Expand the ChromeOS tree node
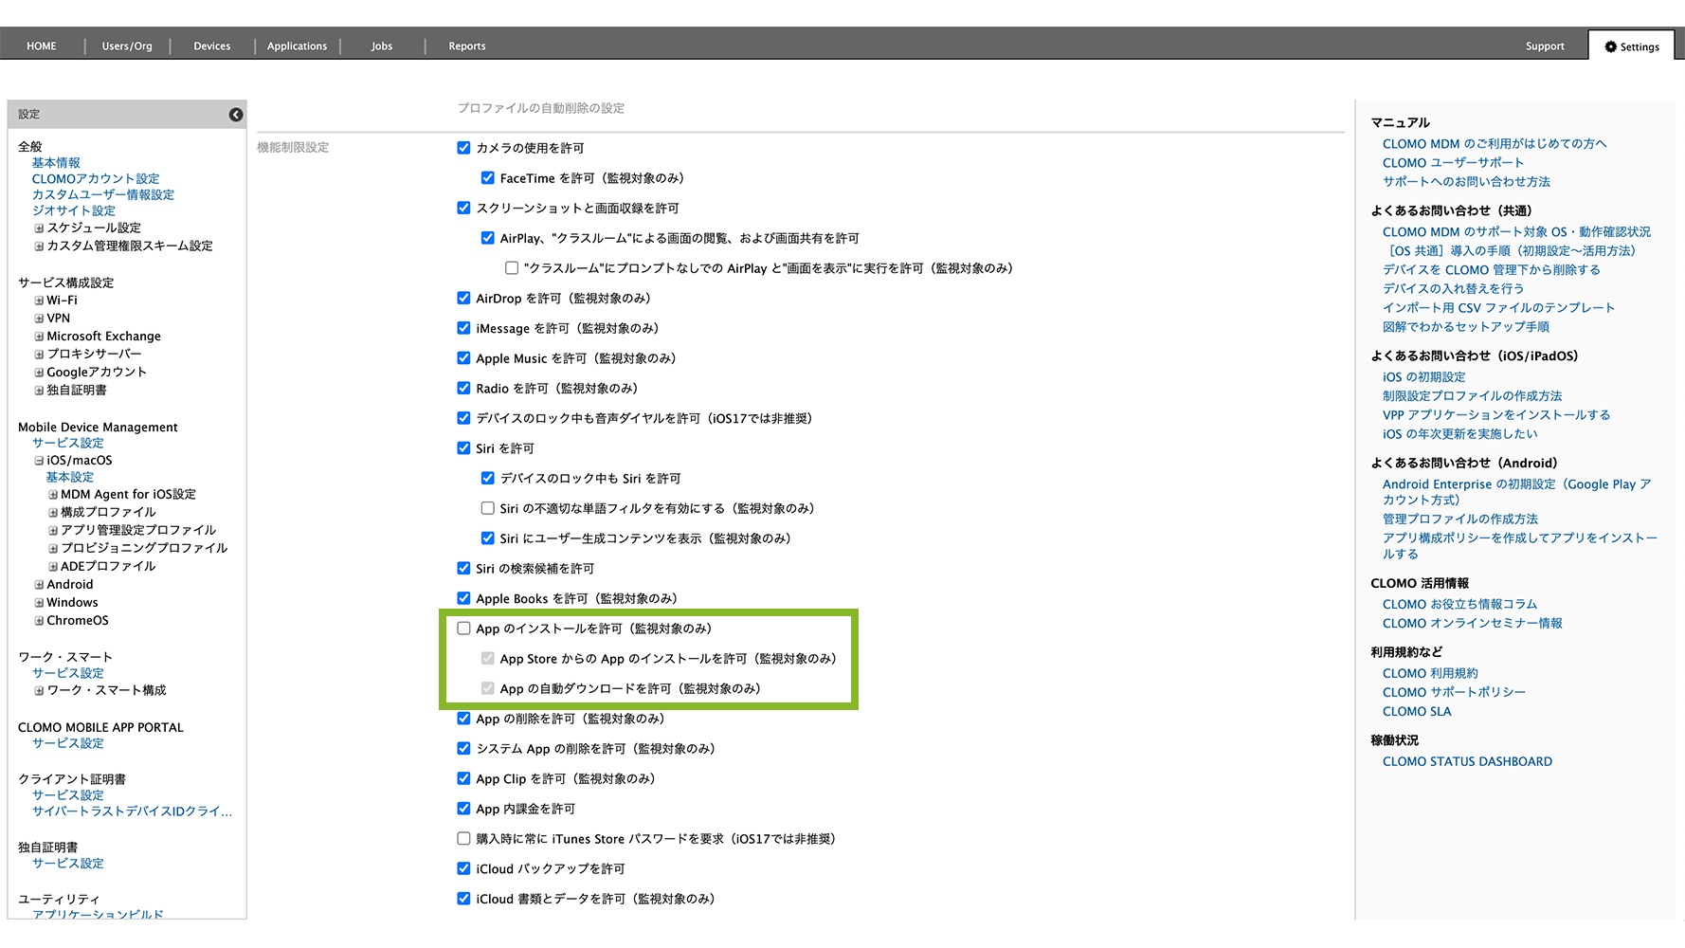Screen dimensions: 1685x948 tap(39, 621)
